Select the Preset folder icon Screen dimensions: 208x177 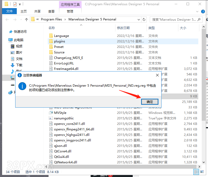[x=51, y=47]
